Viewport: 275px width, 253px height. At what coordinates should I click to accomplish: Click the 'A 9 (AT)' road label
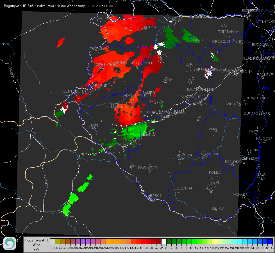11,72
